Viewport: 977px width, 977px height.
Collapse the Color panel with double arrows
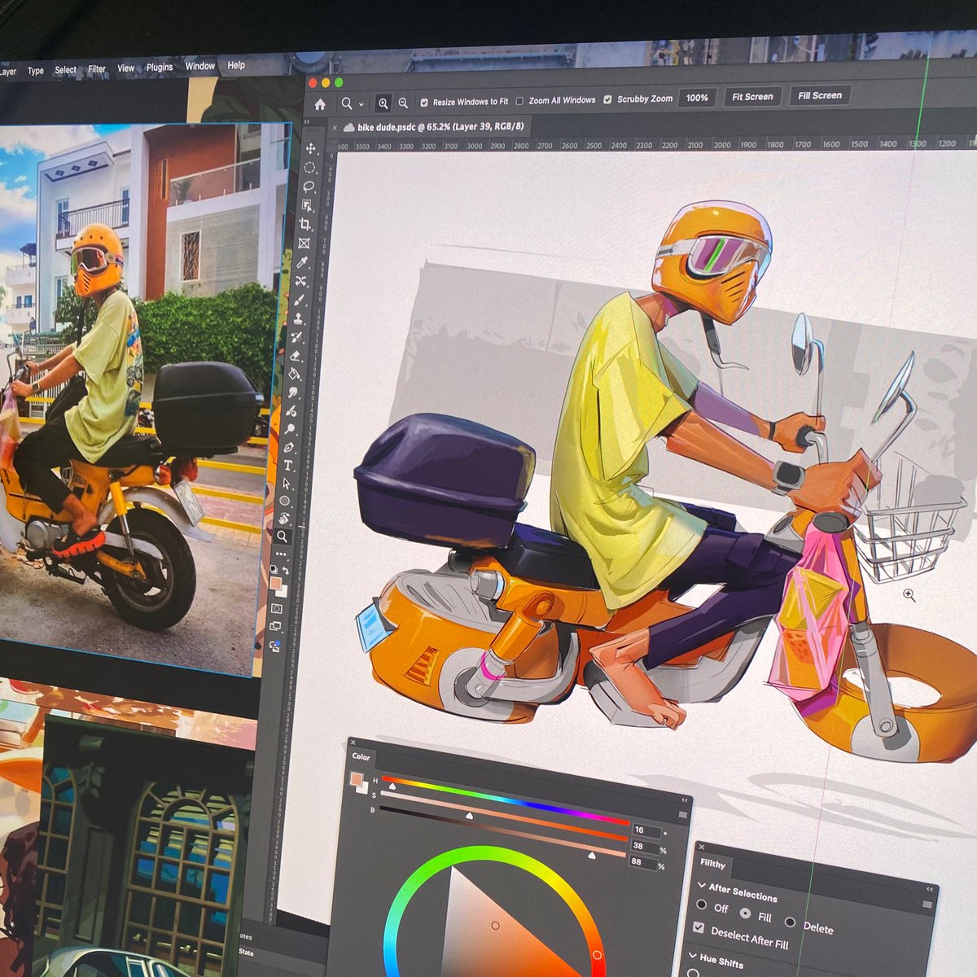click(x=685, y=800)
